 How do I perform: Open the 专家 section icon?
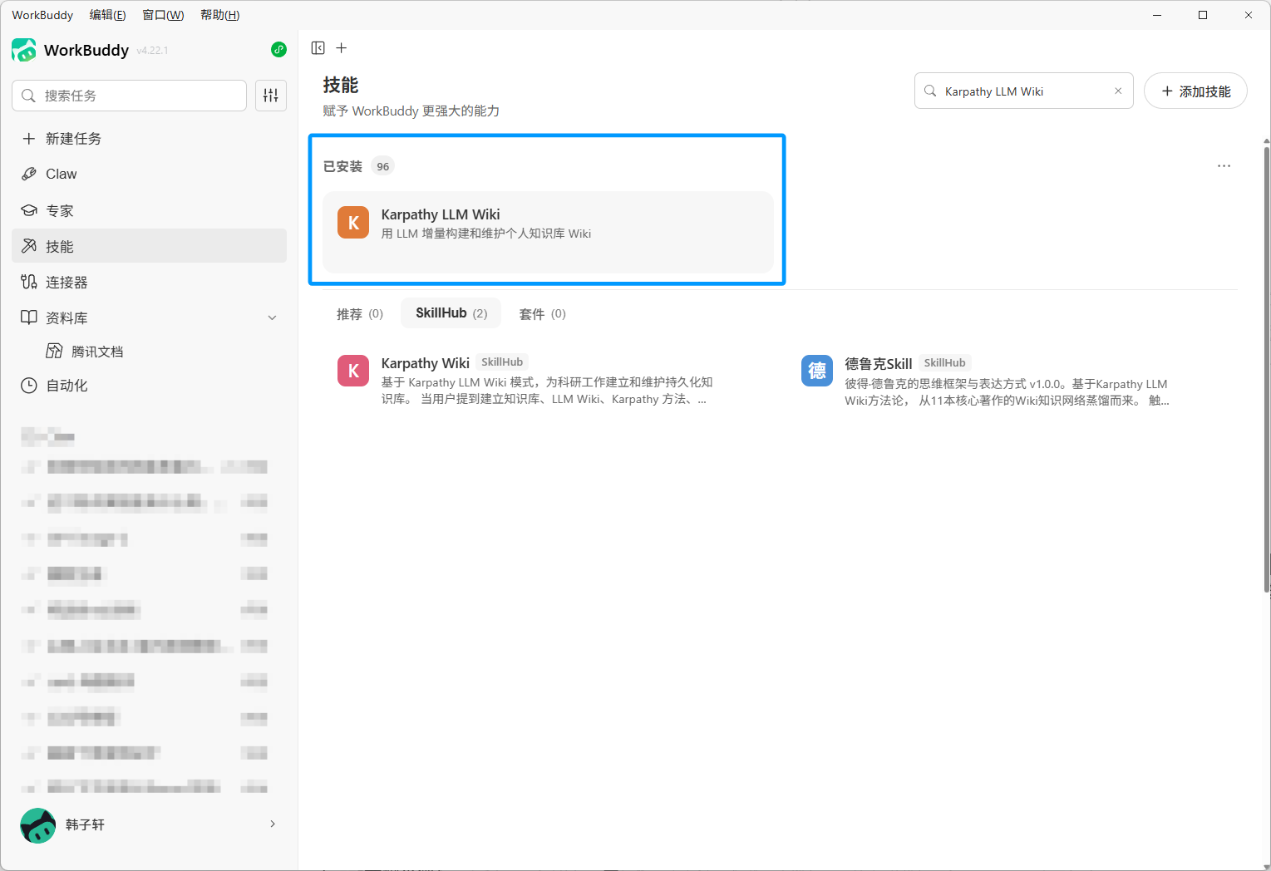click(x=29, y=211)
